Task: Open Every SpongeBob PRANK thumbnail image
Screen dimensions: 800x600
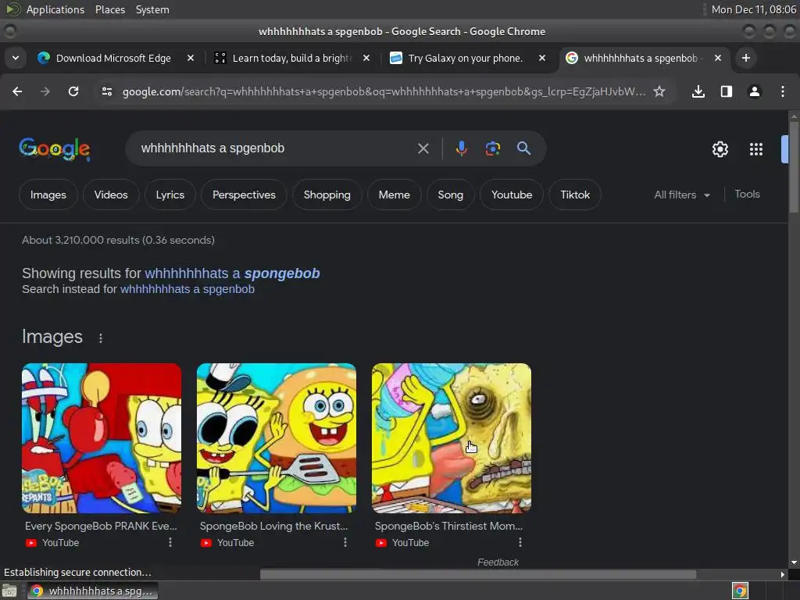Action: point(102,438)
